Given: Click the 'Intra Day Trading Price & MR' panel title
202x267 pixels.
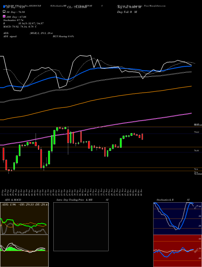Looking at the screenshot, I should (x=74, y=200).
